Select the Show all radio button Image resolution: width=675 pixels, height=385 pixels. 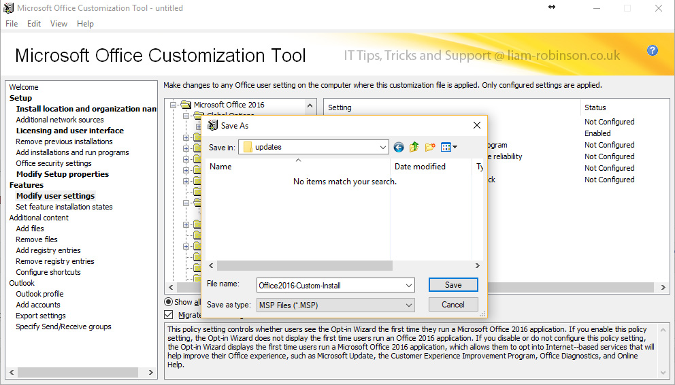[168, 302]
